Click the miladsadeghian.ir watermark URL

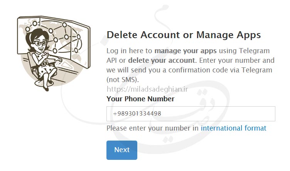click(147, 89)
